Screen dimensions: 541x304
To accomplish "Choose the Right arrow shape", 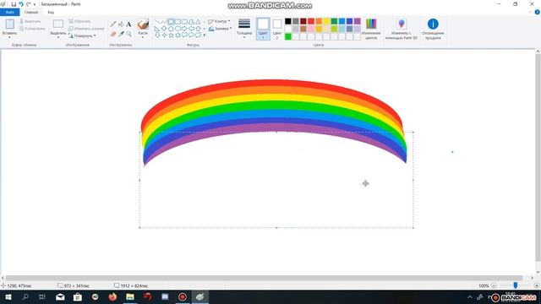I will tap(184, 29).
